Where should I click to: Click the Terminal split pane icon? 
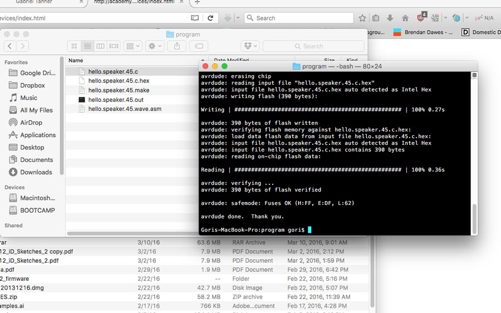(x=474, y=75)
